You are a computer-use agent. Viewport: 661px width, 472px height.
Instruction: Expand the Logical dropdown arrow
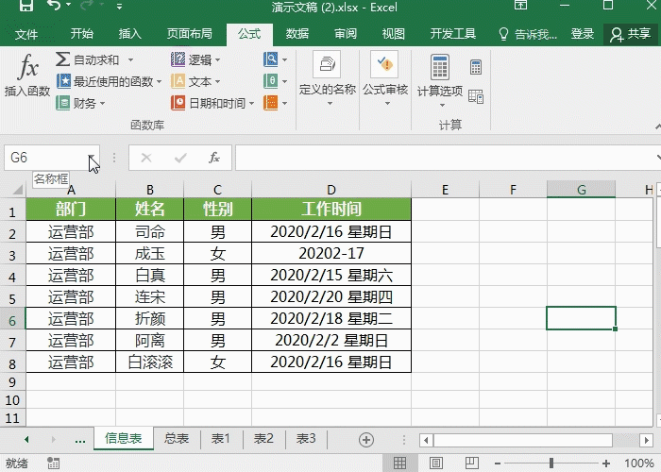pos(217,59)
